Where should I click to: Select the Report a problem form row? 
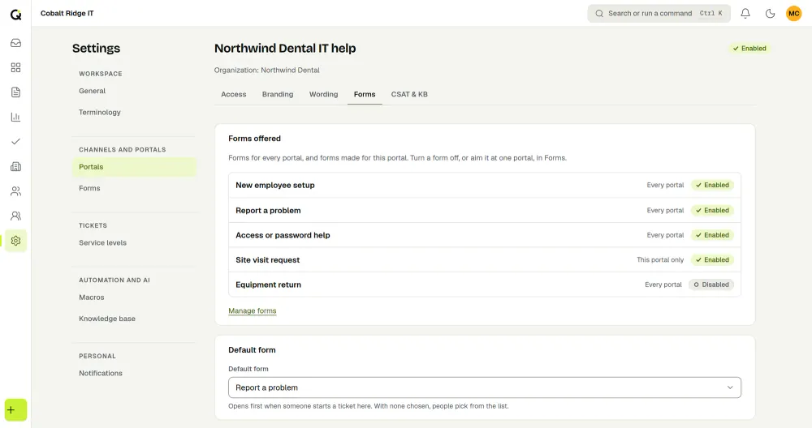tap(484, 211)
